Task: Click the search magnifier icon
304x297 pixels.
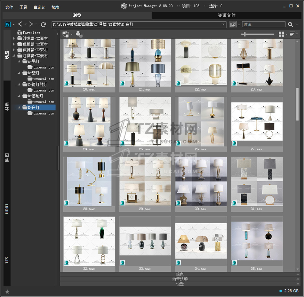Action: 290,24
